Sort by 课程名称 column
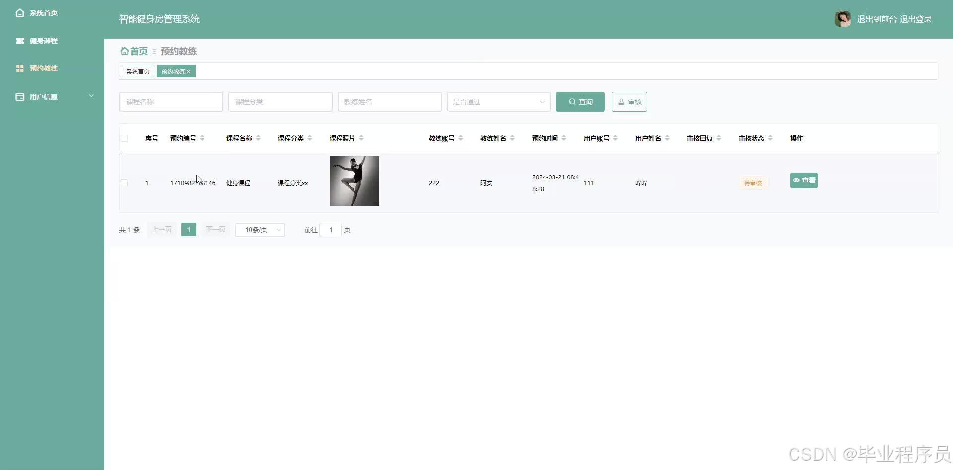953x470 pixels. (x=258, y=138)
